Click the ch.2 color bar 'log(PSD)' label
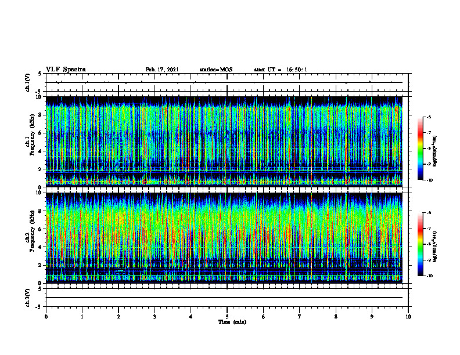This screenshot has height=355, width=460. pos(435,247)
